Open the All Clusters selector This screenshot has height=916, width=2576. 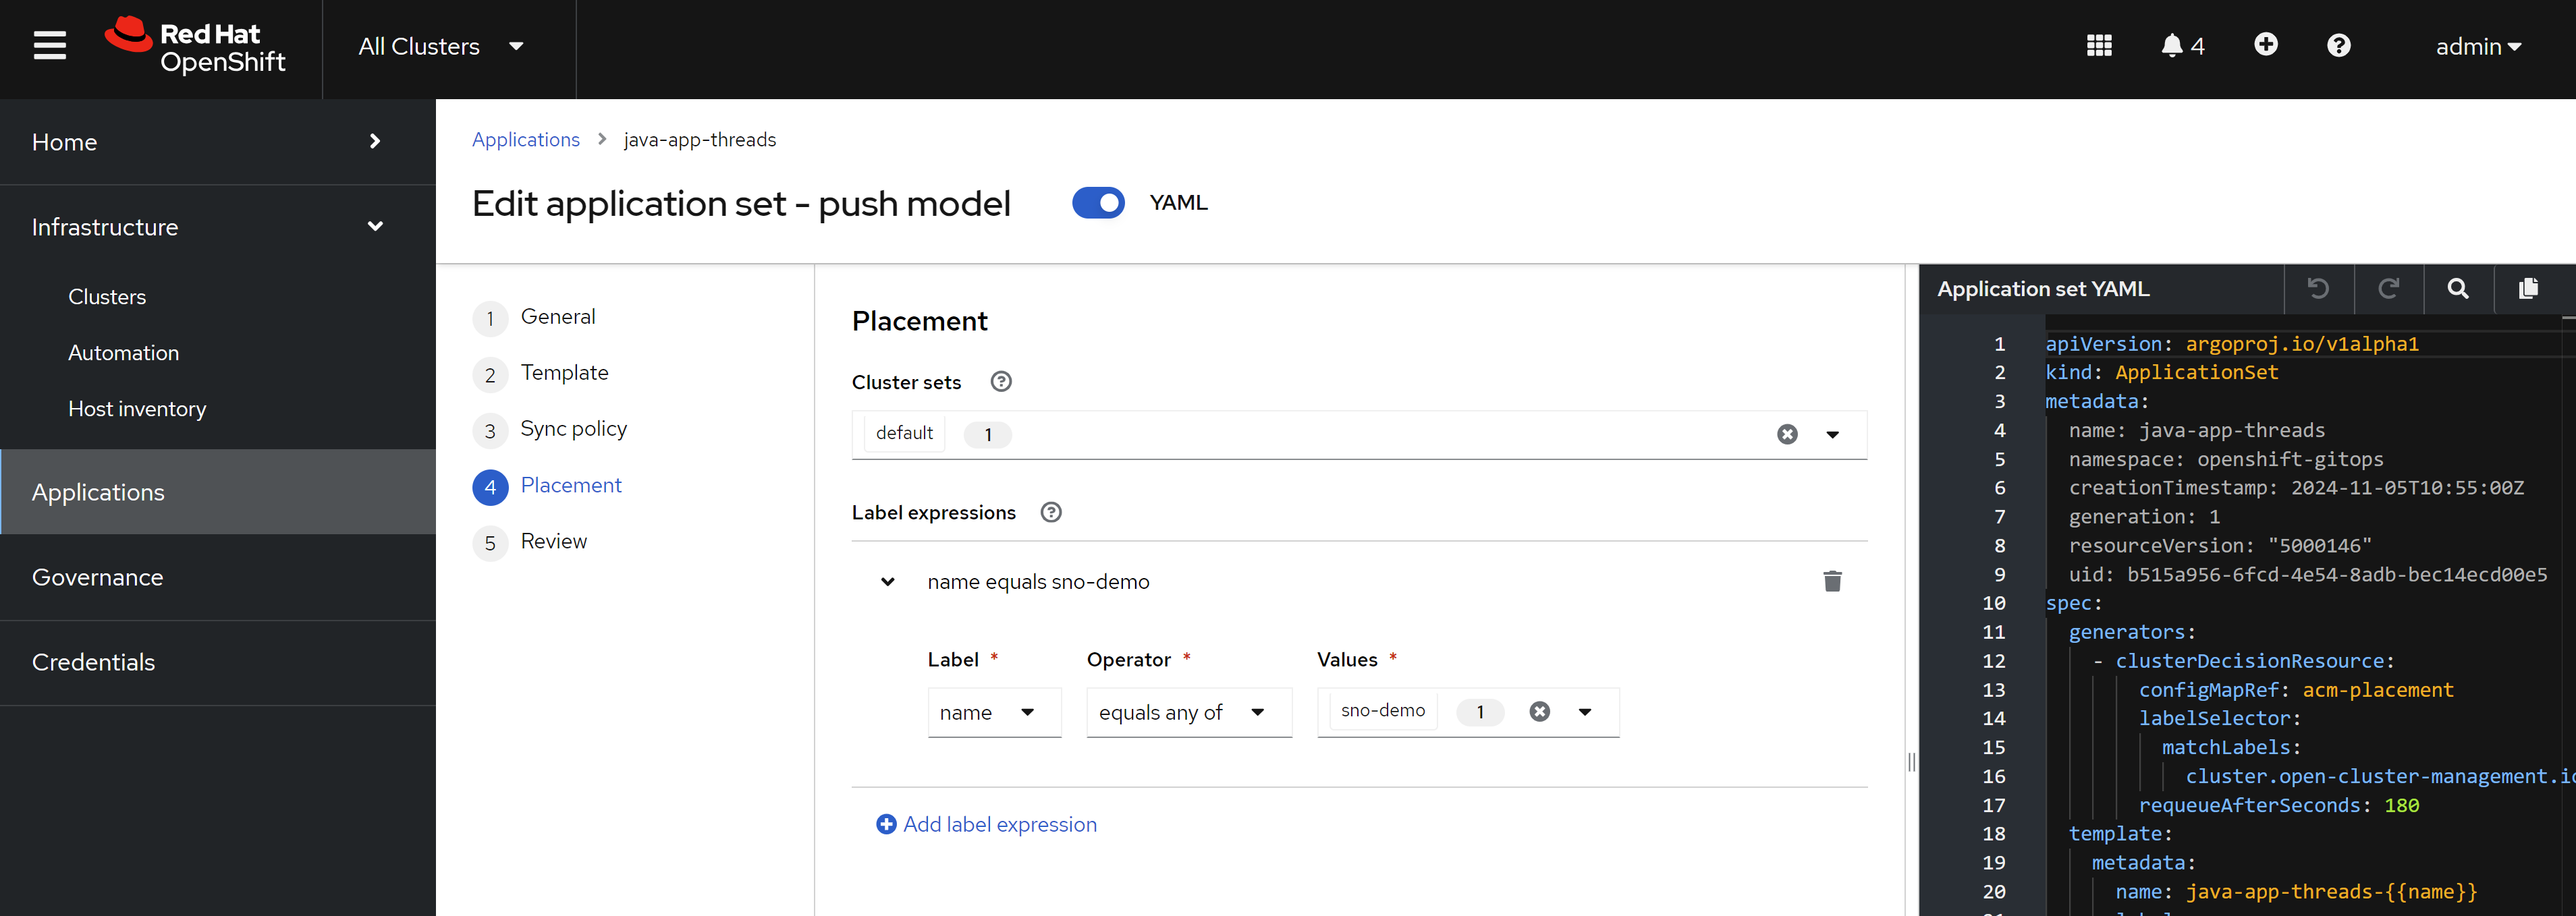click(x=441, y=47)
